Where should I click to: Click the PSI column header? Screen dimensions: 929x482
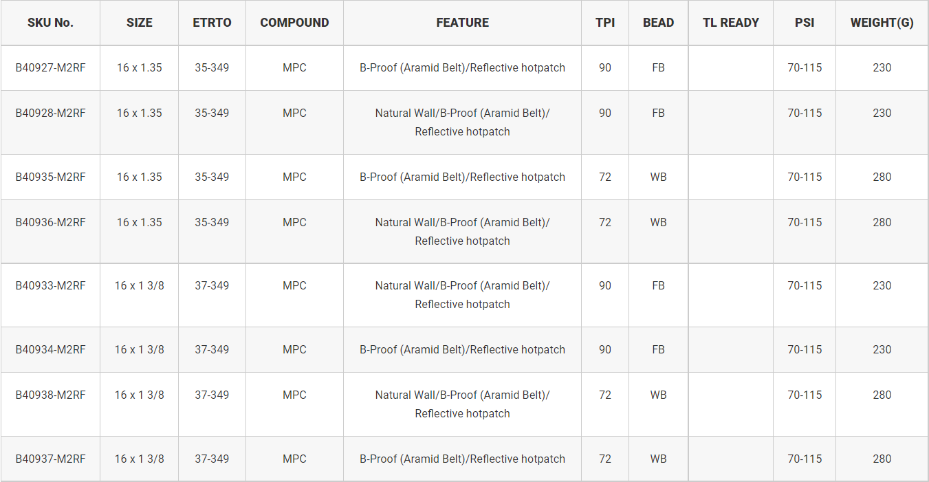(x=805, y=23)
